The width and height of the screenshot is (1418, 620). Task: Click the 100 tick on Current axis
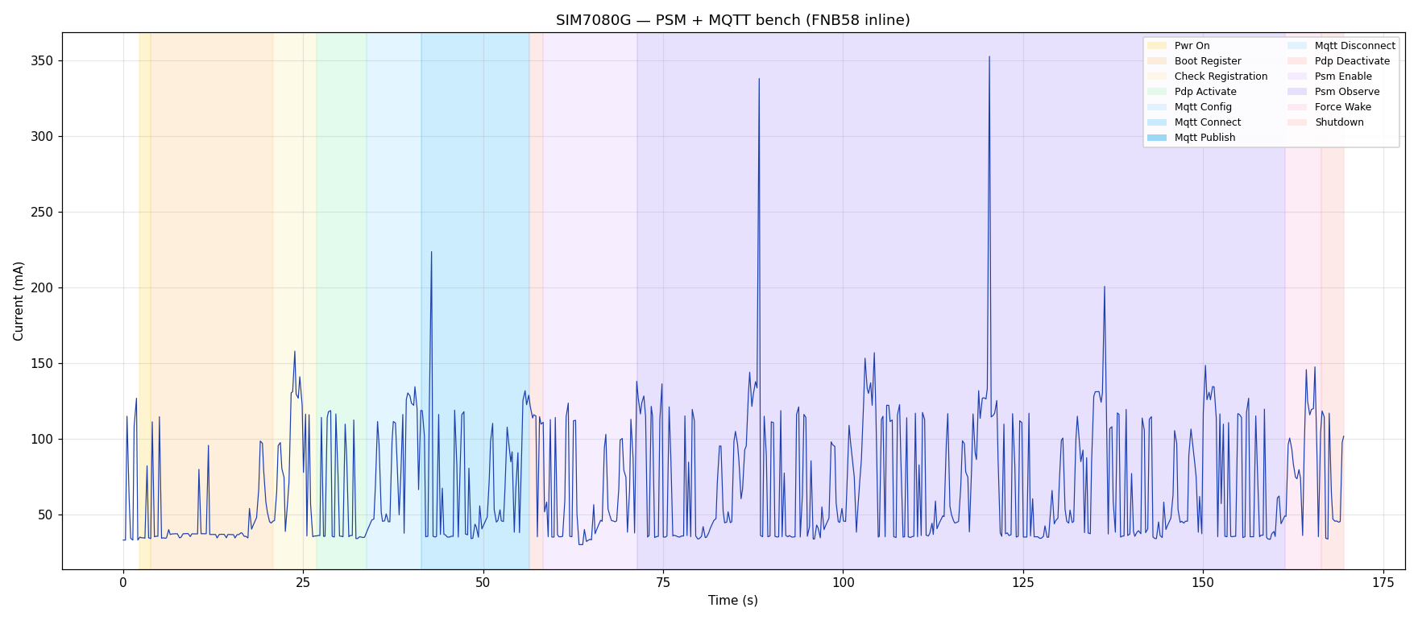43,440
